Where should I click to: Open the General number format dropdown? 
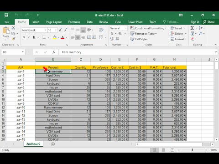(x=118, y=28)
